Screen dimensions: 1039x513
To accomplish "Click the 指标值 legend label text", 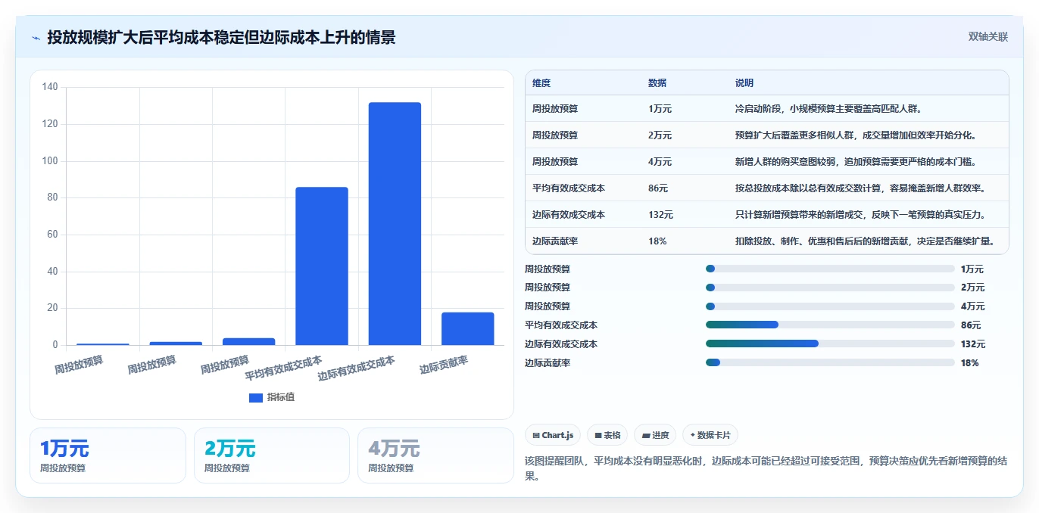I will 280,397.
